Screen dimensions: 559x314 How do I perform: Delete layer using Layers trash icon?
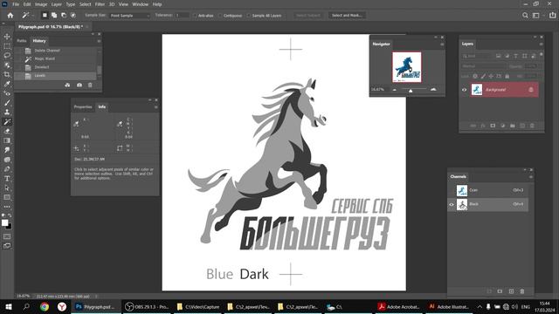click(x=532, y=126)
